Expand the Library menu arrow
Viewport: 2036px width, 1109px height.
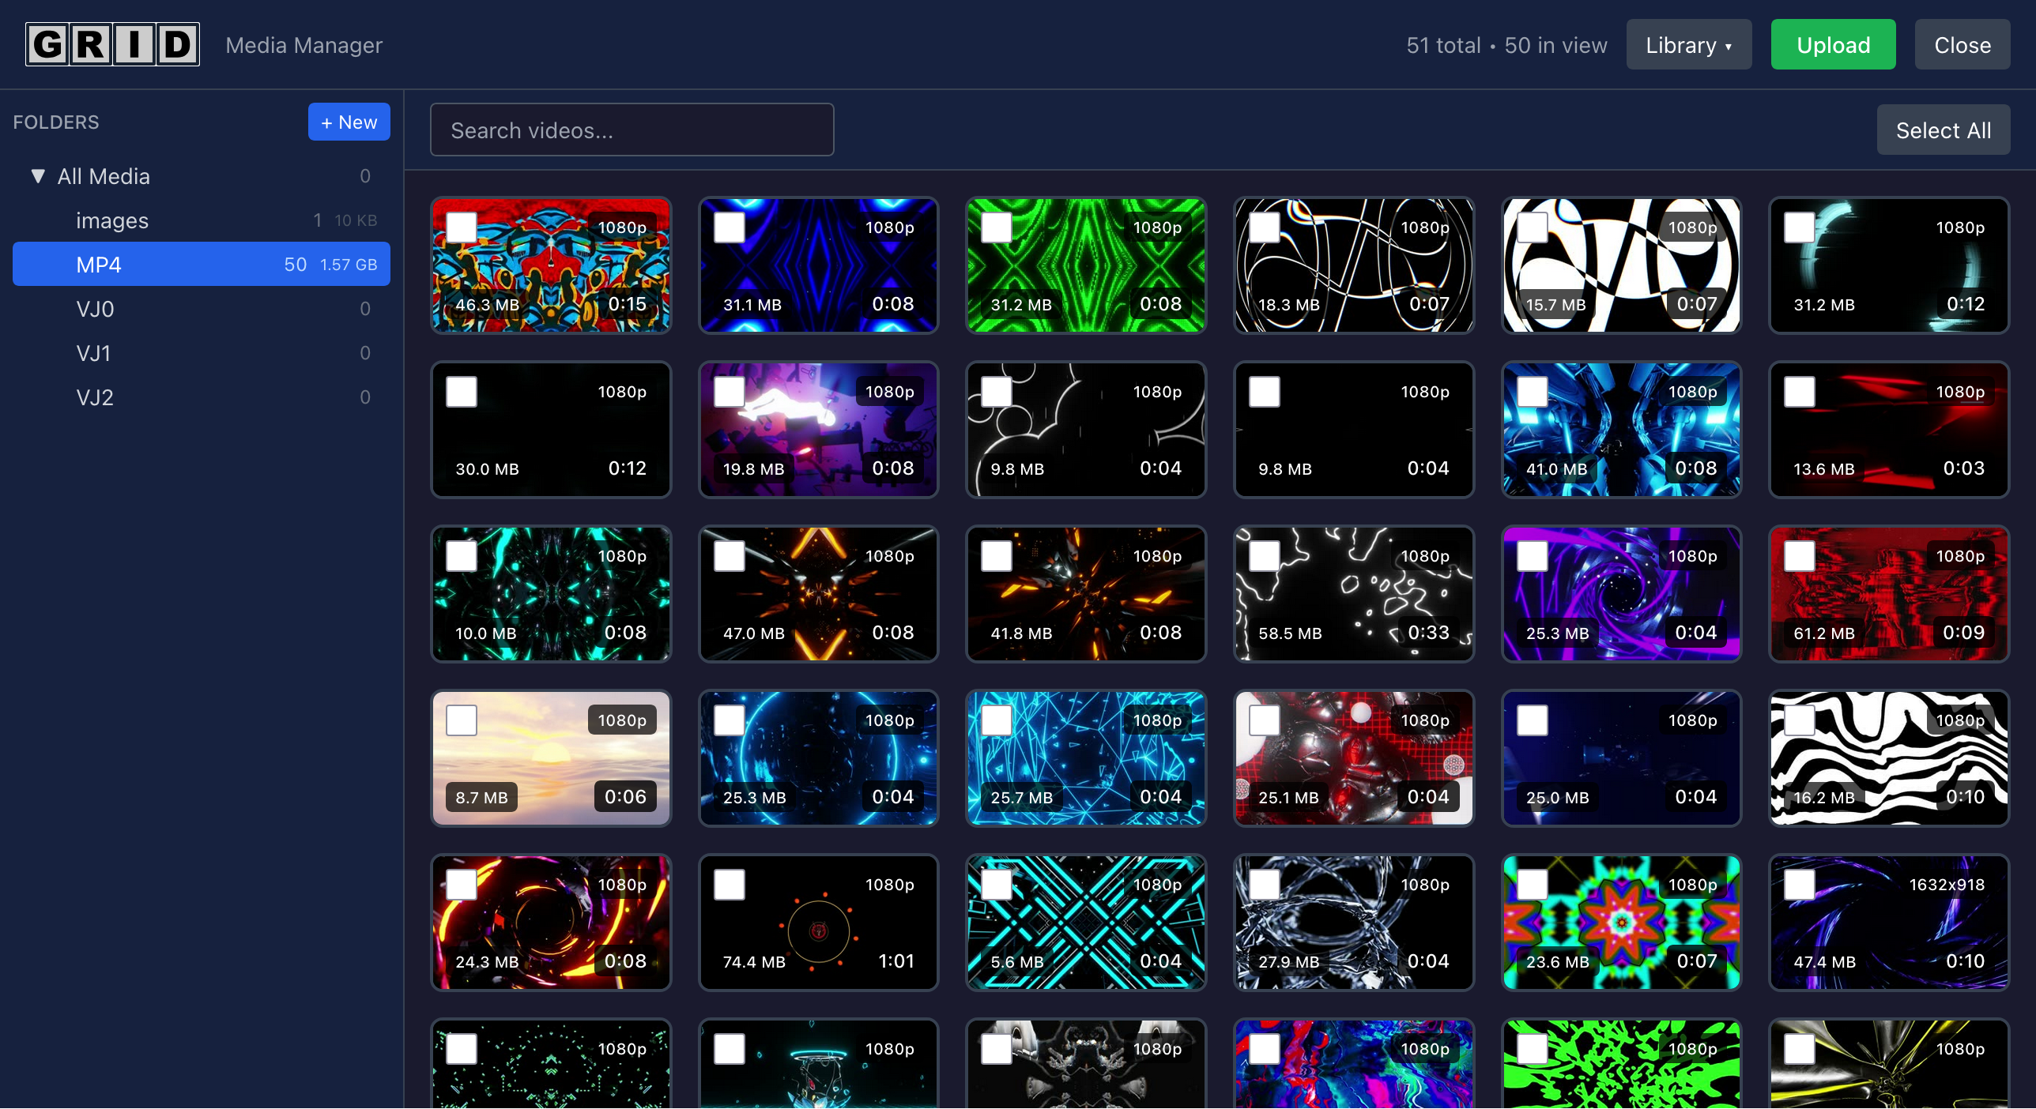[1731, 46]
